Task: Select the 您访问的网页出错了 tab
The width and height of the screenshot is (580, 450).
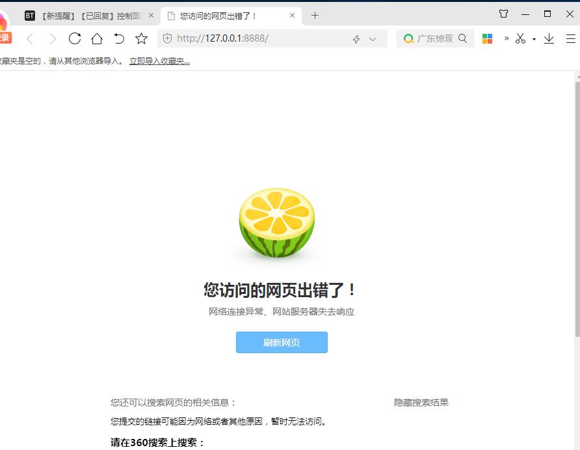Action: pos(231,16)
